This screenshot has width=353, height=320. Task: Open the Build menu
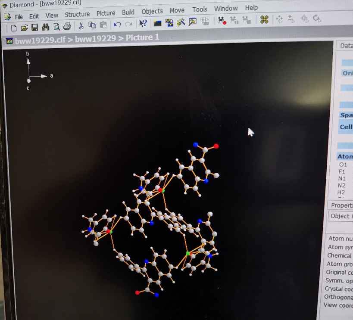(x=128, y=12)
